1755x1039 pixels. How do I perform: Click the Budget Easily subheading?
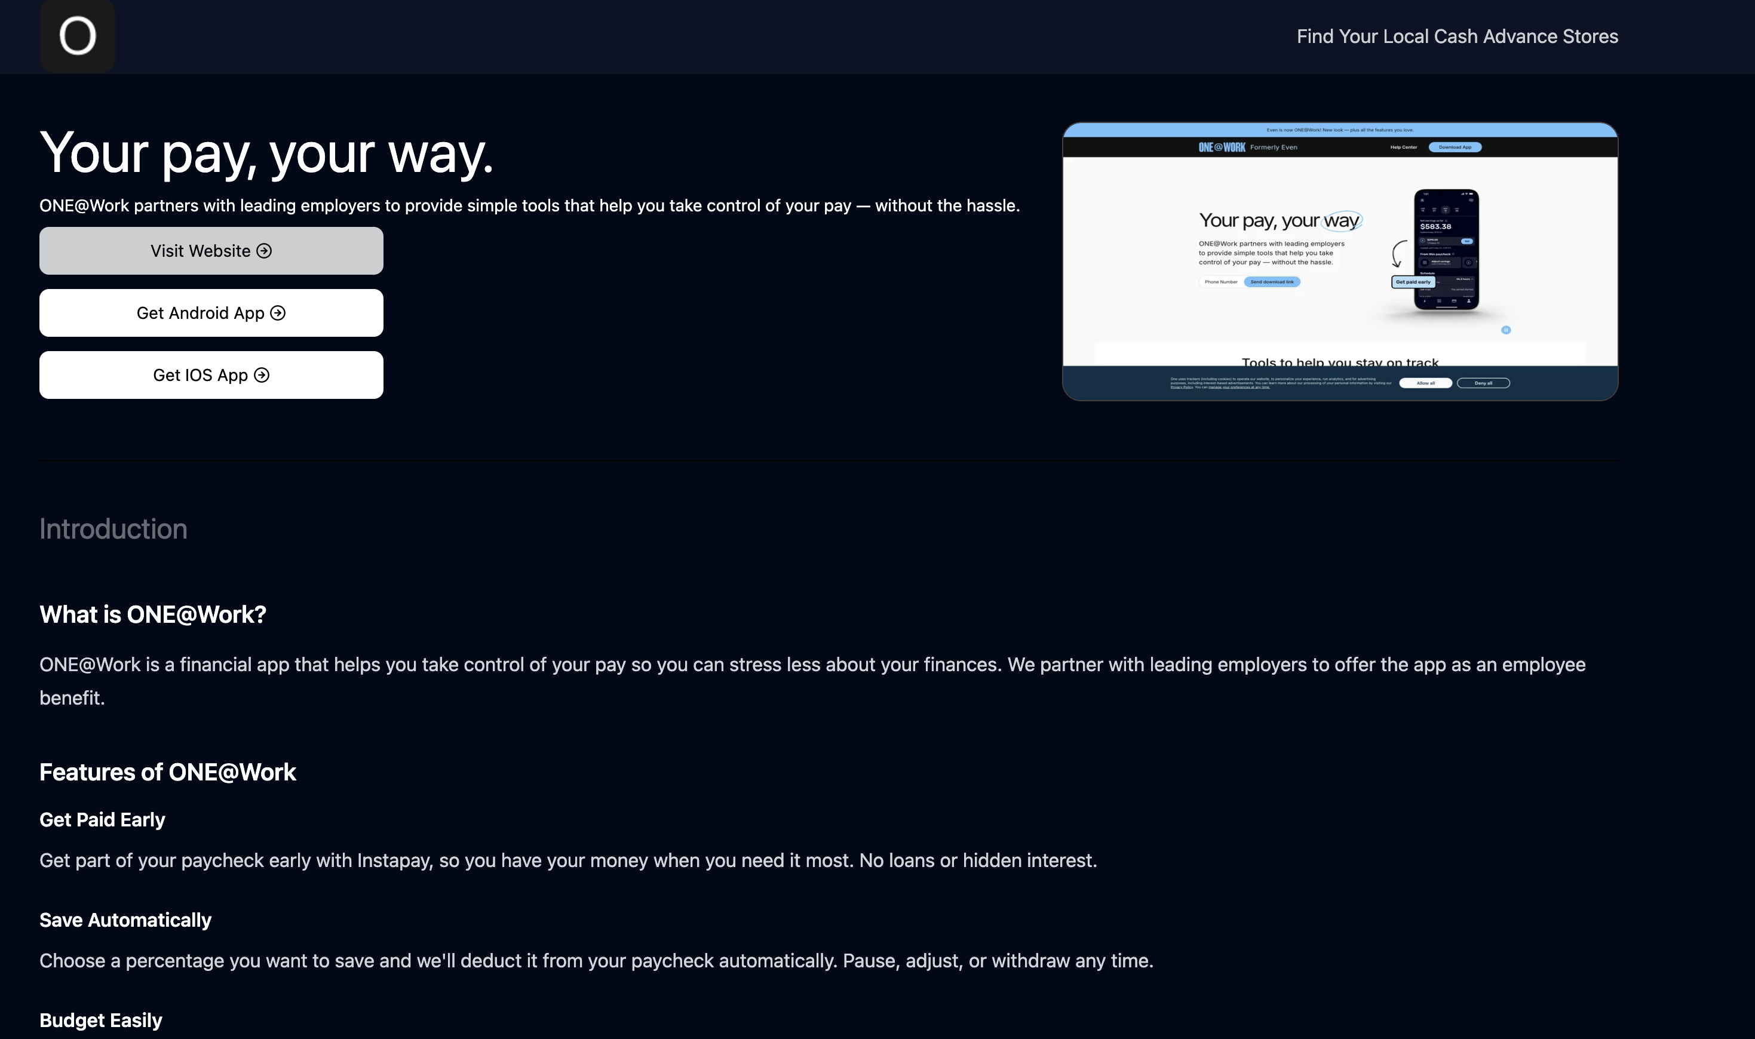[x=101, y=1020]
